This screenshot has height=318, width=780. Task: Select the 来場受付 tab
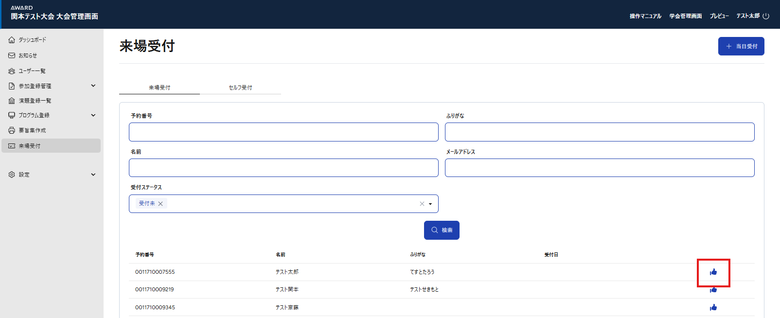point(160,88)
